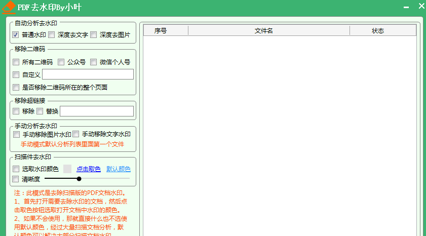
Task: Enable the 移除 hyperlink checkbox
Action: 16,111
